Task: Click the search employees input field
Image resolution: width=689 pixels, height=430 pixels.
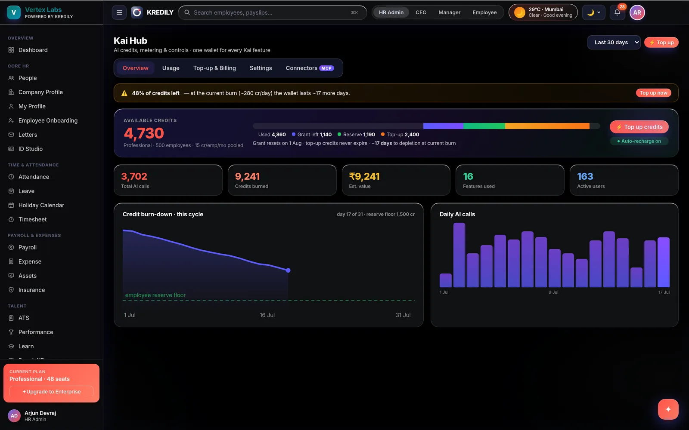Action: pos(272,12)
